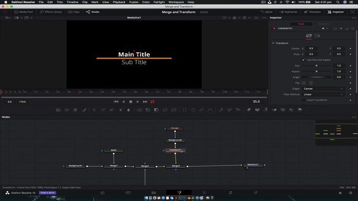Adjust the Size slider in the Inspector
The width and height of the screenshot is (358, 201).
(317, 66)
